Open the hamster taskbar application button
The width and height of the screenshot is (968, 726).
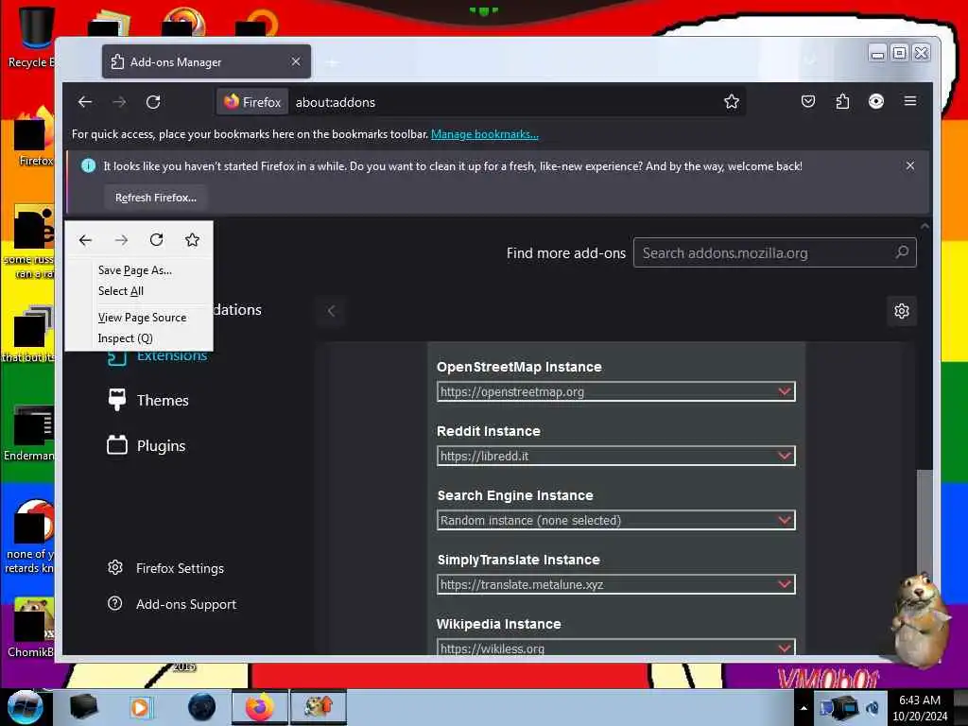[319, 707]
